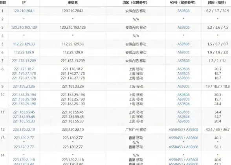The width and height of the screenshot is (231, 165).
Task: Select hostname cell 120.210.204.1
Action: tap(73, 11)
